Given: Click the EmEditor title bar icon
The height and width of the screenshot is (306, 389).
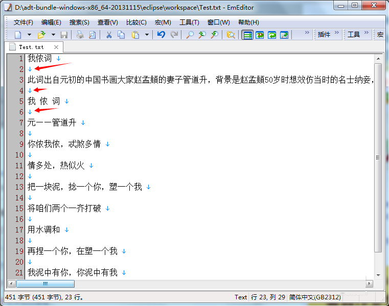Looking at the screenshot, I should click(8, 8).
